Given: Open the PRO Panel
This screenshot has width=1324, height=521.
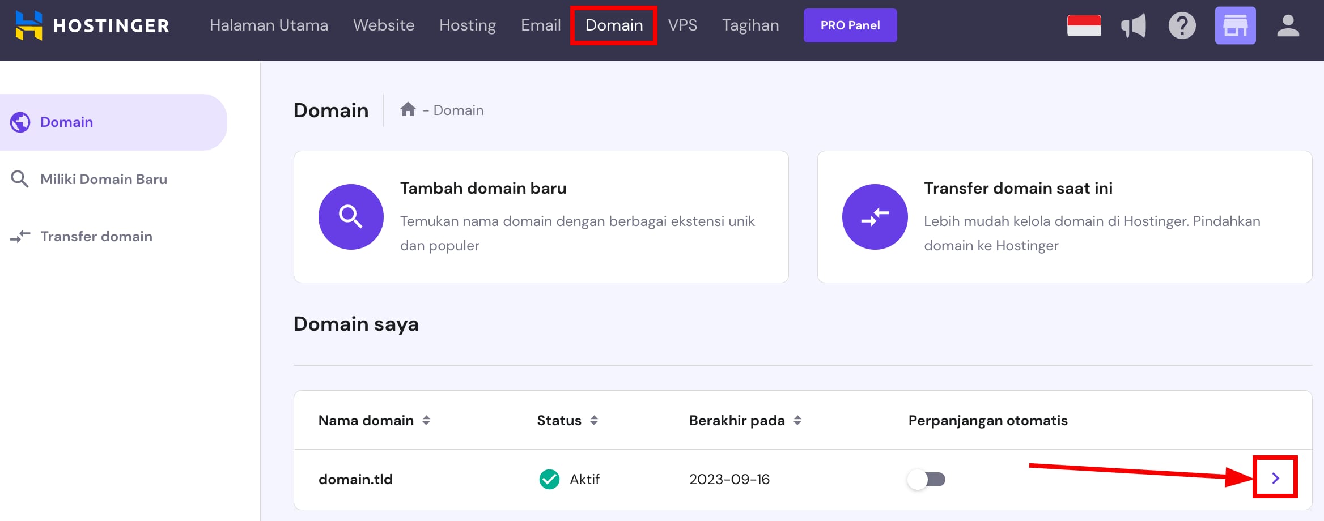Looking at the screenshot, I should [x=850, y=25].
